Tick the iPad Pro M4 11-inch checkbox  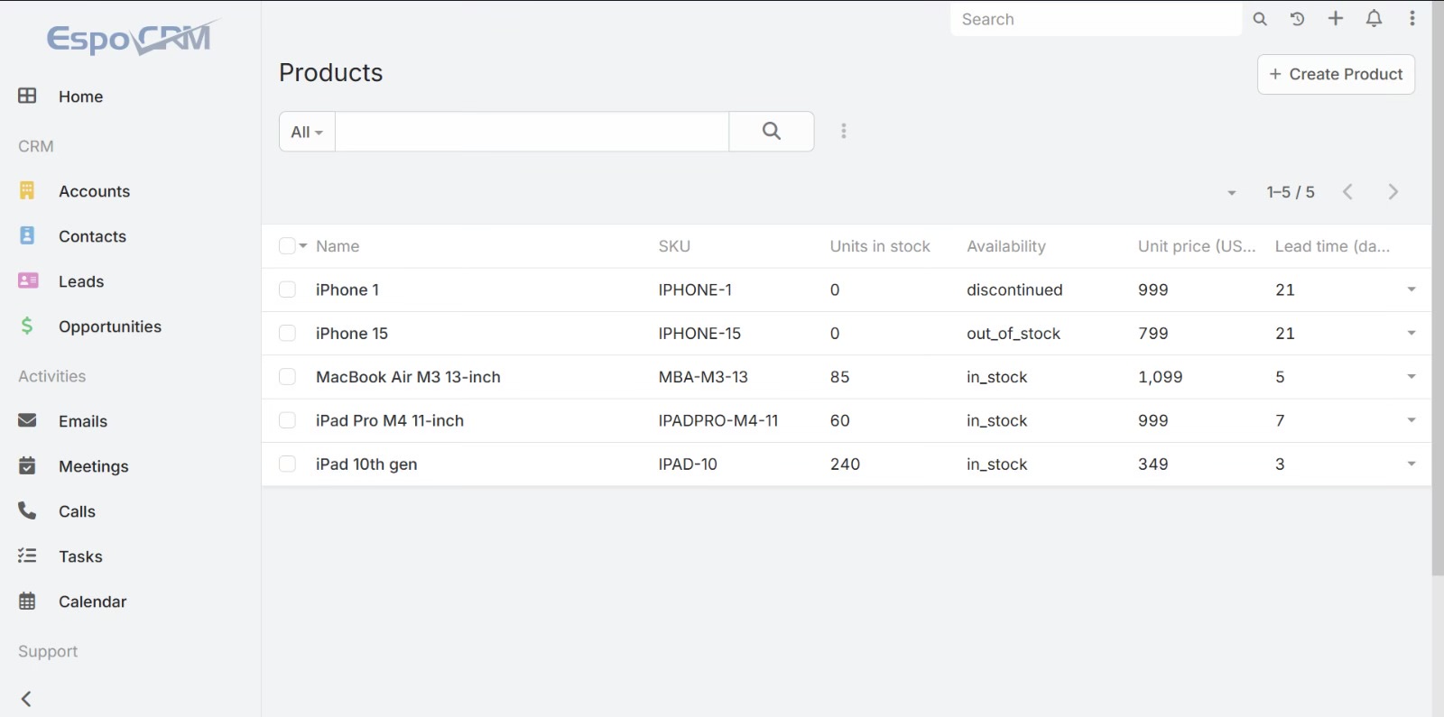[287, 420]
